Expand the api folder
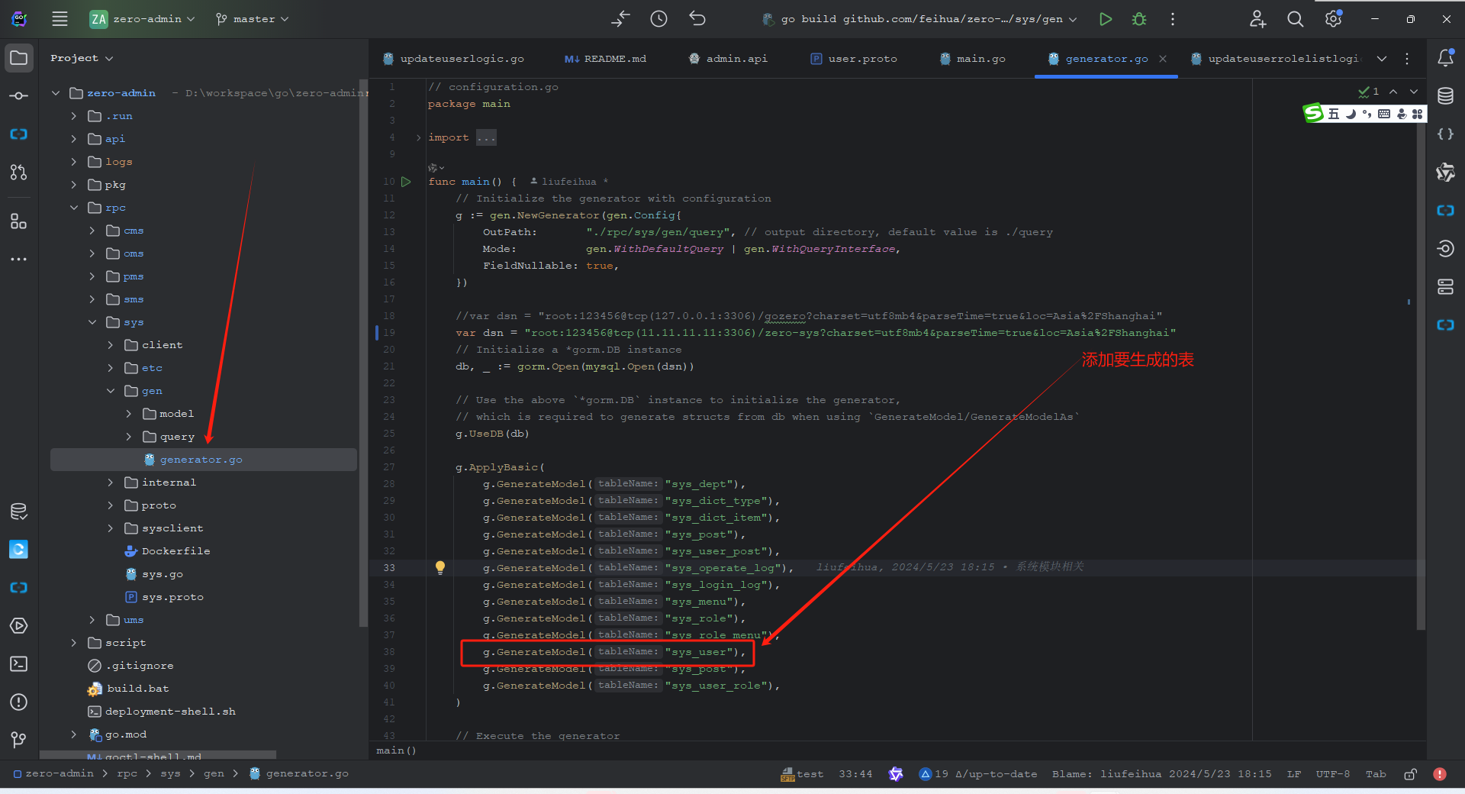 click(74, 139)
